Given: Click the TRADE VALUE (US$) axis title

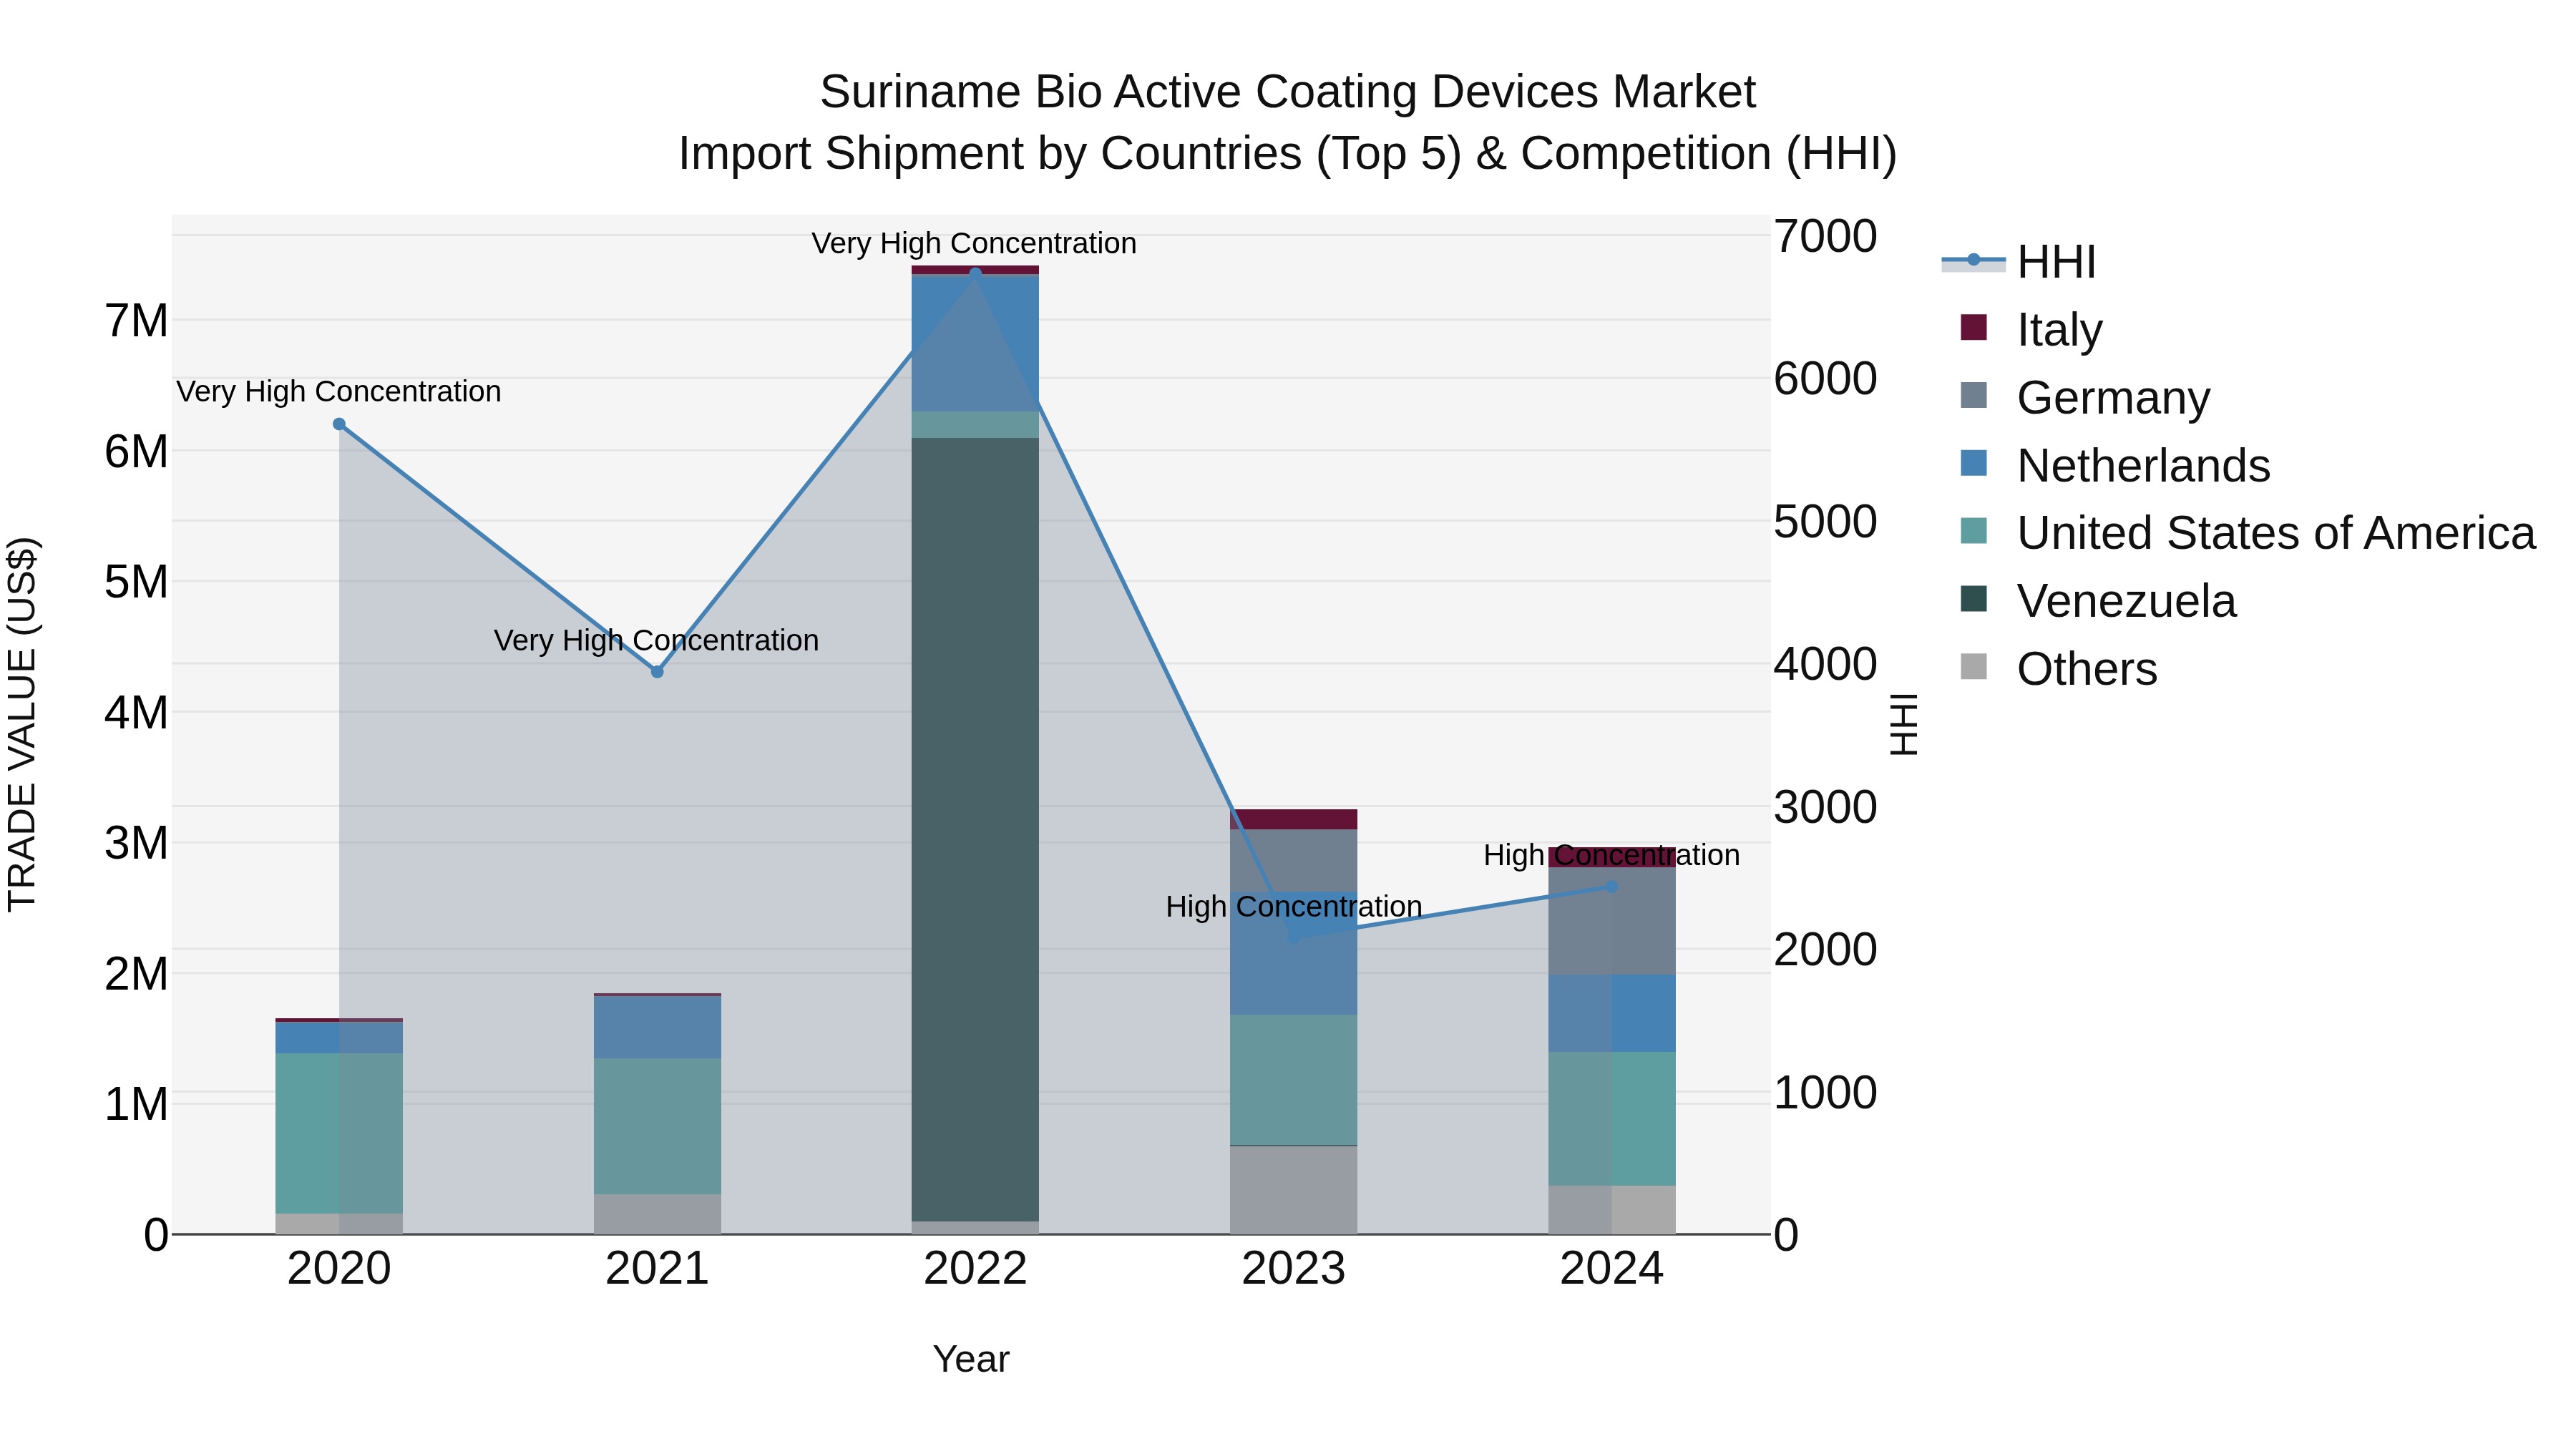Looking at the screenshot, I should (22, 724).
